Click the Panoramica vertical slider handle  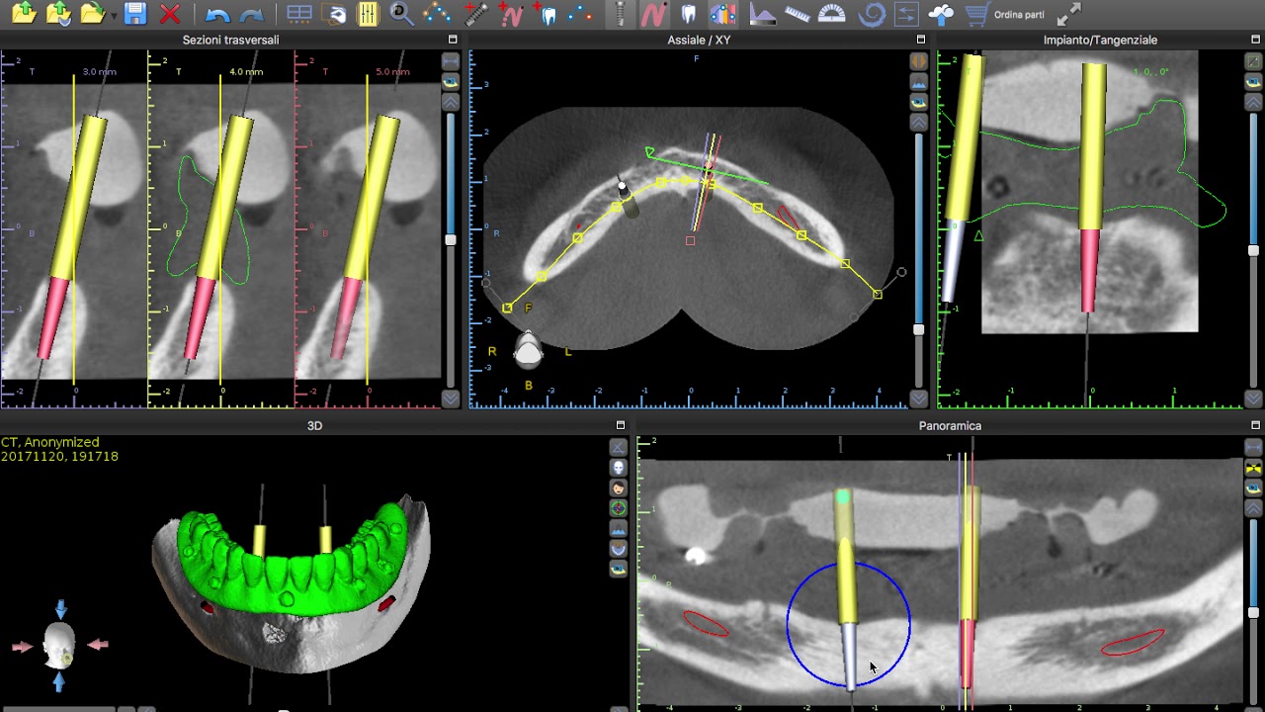coord(1253,613)
